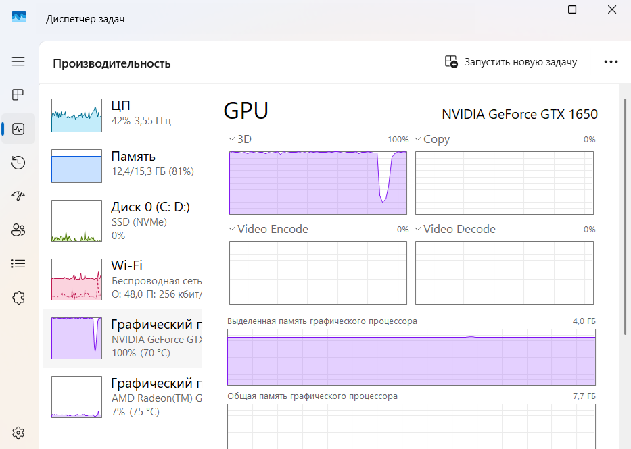631x449 pixels.
Task: Select the ЦП performance item
Action: (122, 115)
